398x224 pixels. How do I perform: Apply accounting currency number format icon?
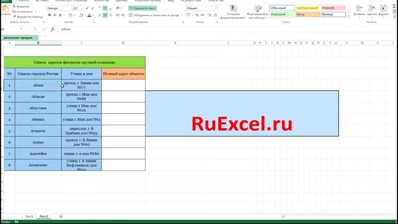click(x=188, y=15)
